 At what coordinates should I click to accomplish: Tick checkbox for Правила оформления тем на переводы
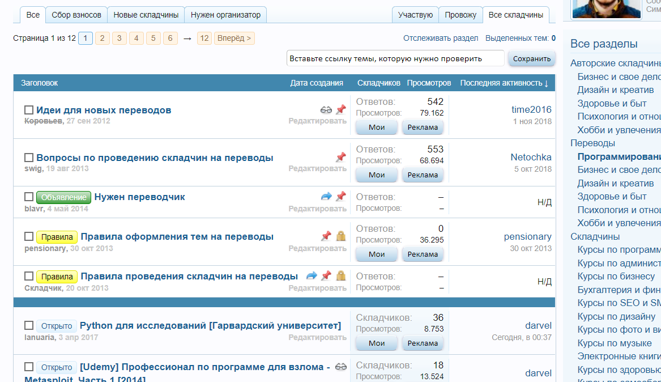[29, 236]
